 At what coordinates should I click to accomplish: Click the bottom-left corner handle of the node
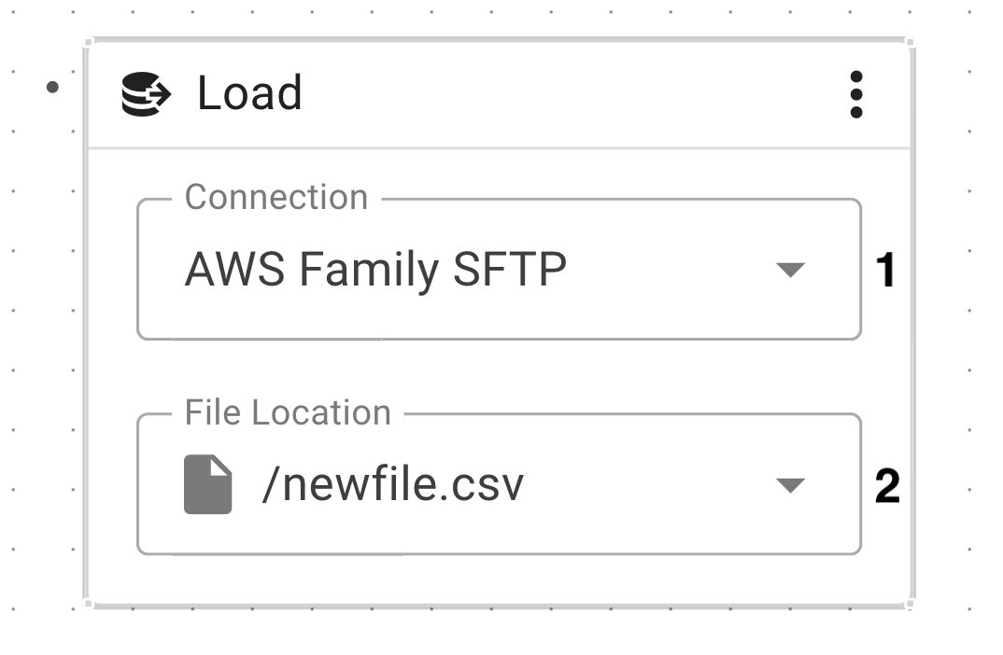coord(88,604)
